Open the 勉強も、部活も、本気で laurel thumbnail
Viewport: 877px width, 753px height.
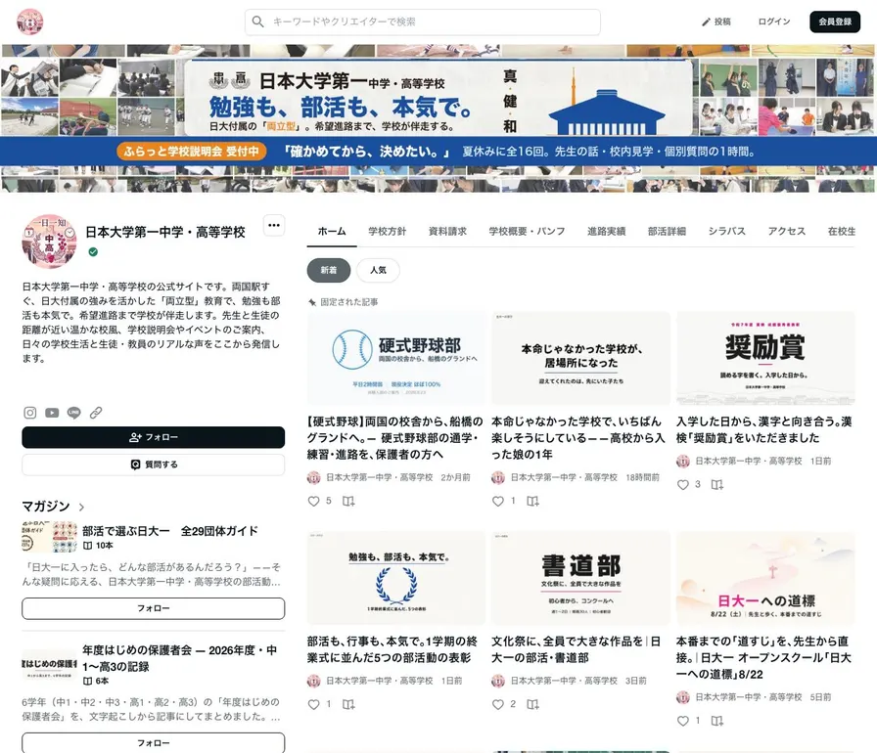click(x=396, y=578)
